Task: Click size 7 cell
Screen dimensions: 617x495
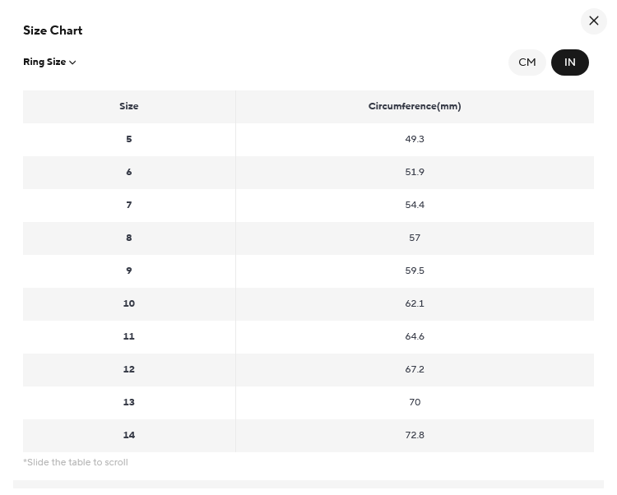Action: click(129, 206)
